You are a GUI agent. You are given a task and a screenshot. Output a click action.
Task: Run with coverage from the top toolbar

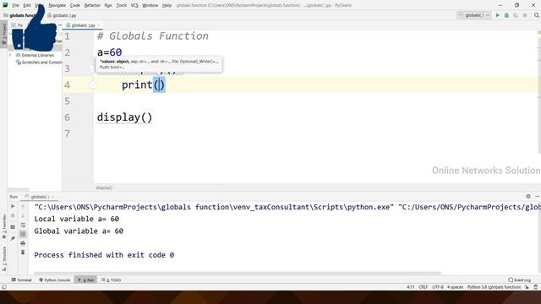pos(516,15)
